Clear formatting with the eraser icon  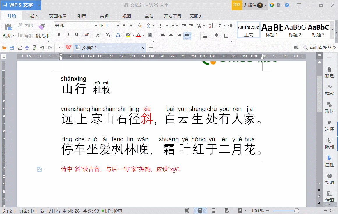coord(140,26)
